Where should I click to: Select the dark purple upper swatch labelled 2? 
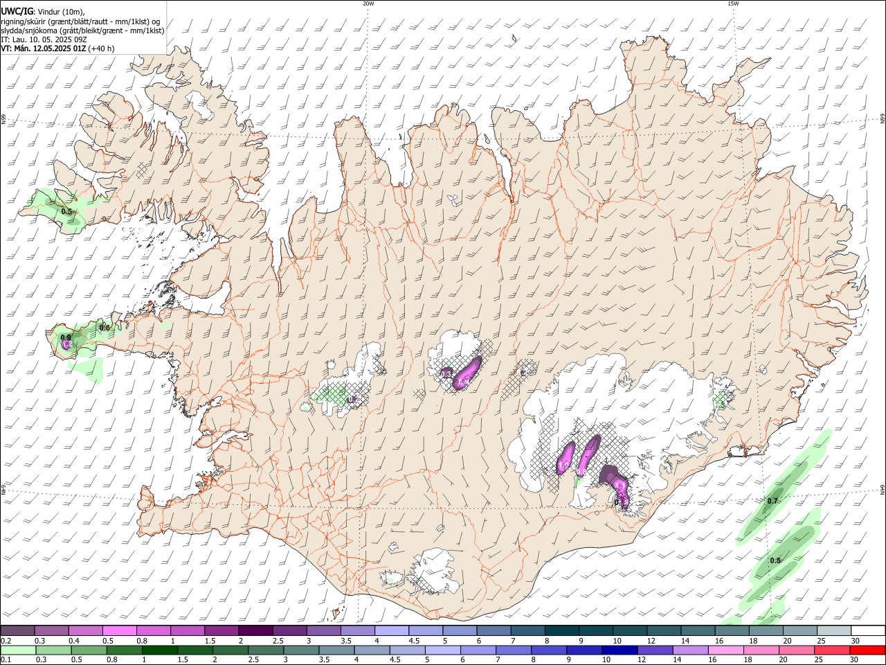pos(255,630)
